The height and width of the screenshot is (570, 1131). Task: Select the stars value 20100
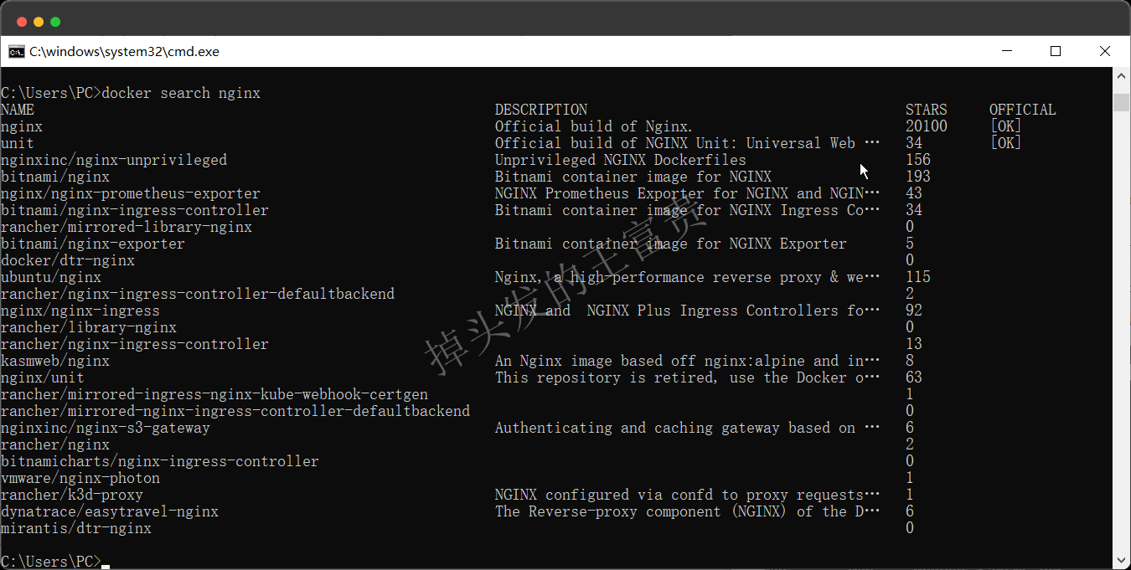point(927,126)
